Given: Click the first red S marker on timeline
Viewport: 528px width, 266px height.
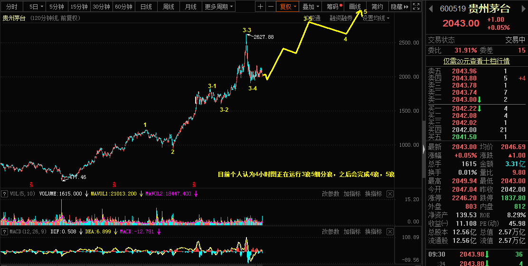Looking at the screenshot, I should pos(31,185).
